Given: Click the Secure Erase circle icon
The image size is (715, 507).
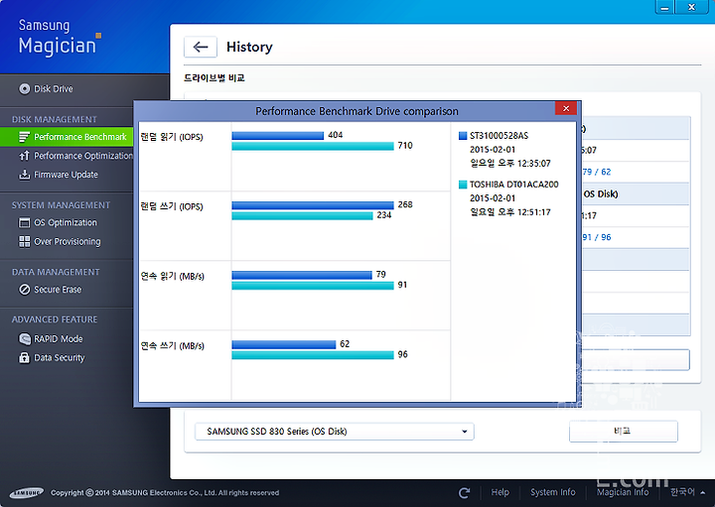Looking at the screenshot, I should (x=24, y=290).
